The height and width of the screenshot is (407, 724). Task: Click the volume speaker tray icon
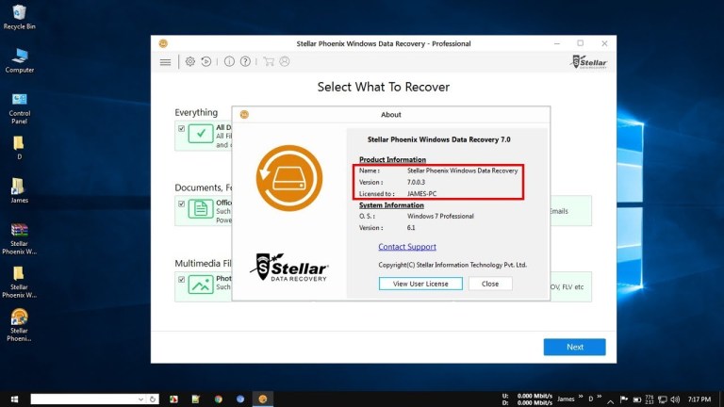(x=676, y=399)
